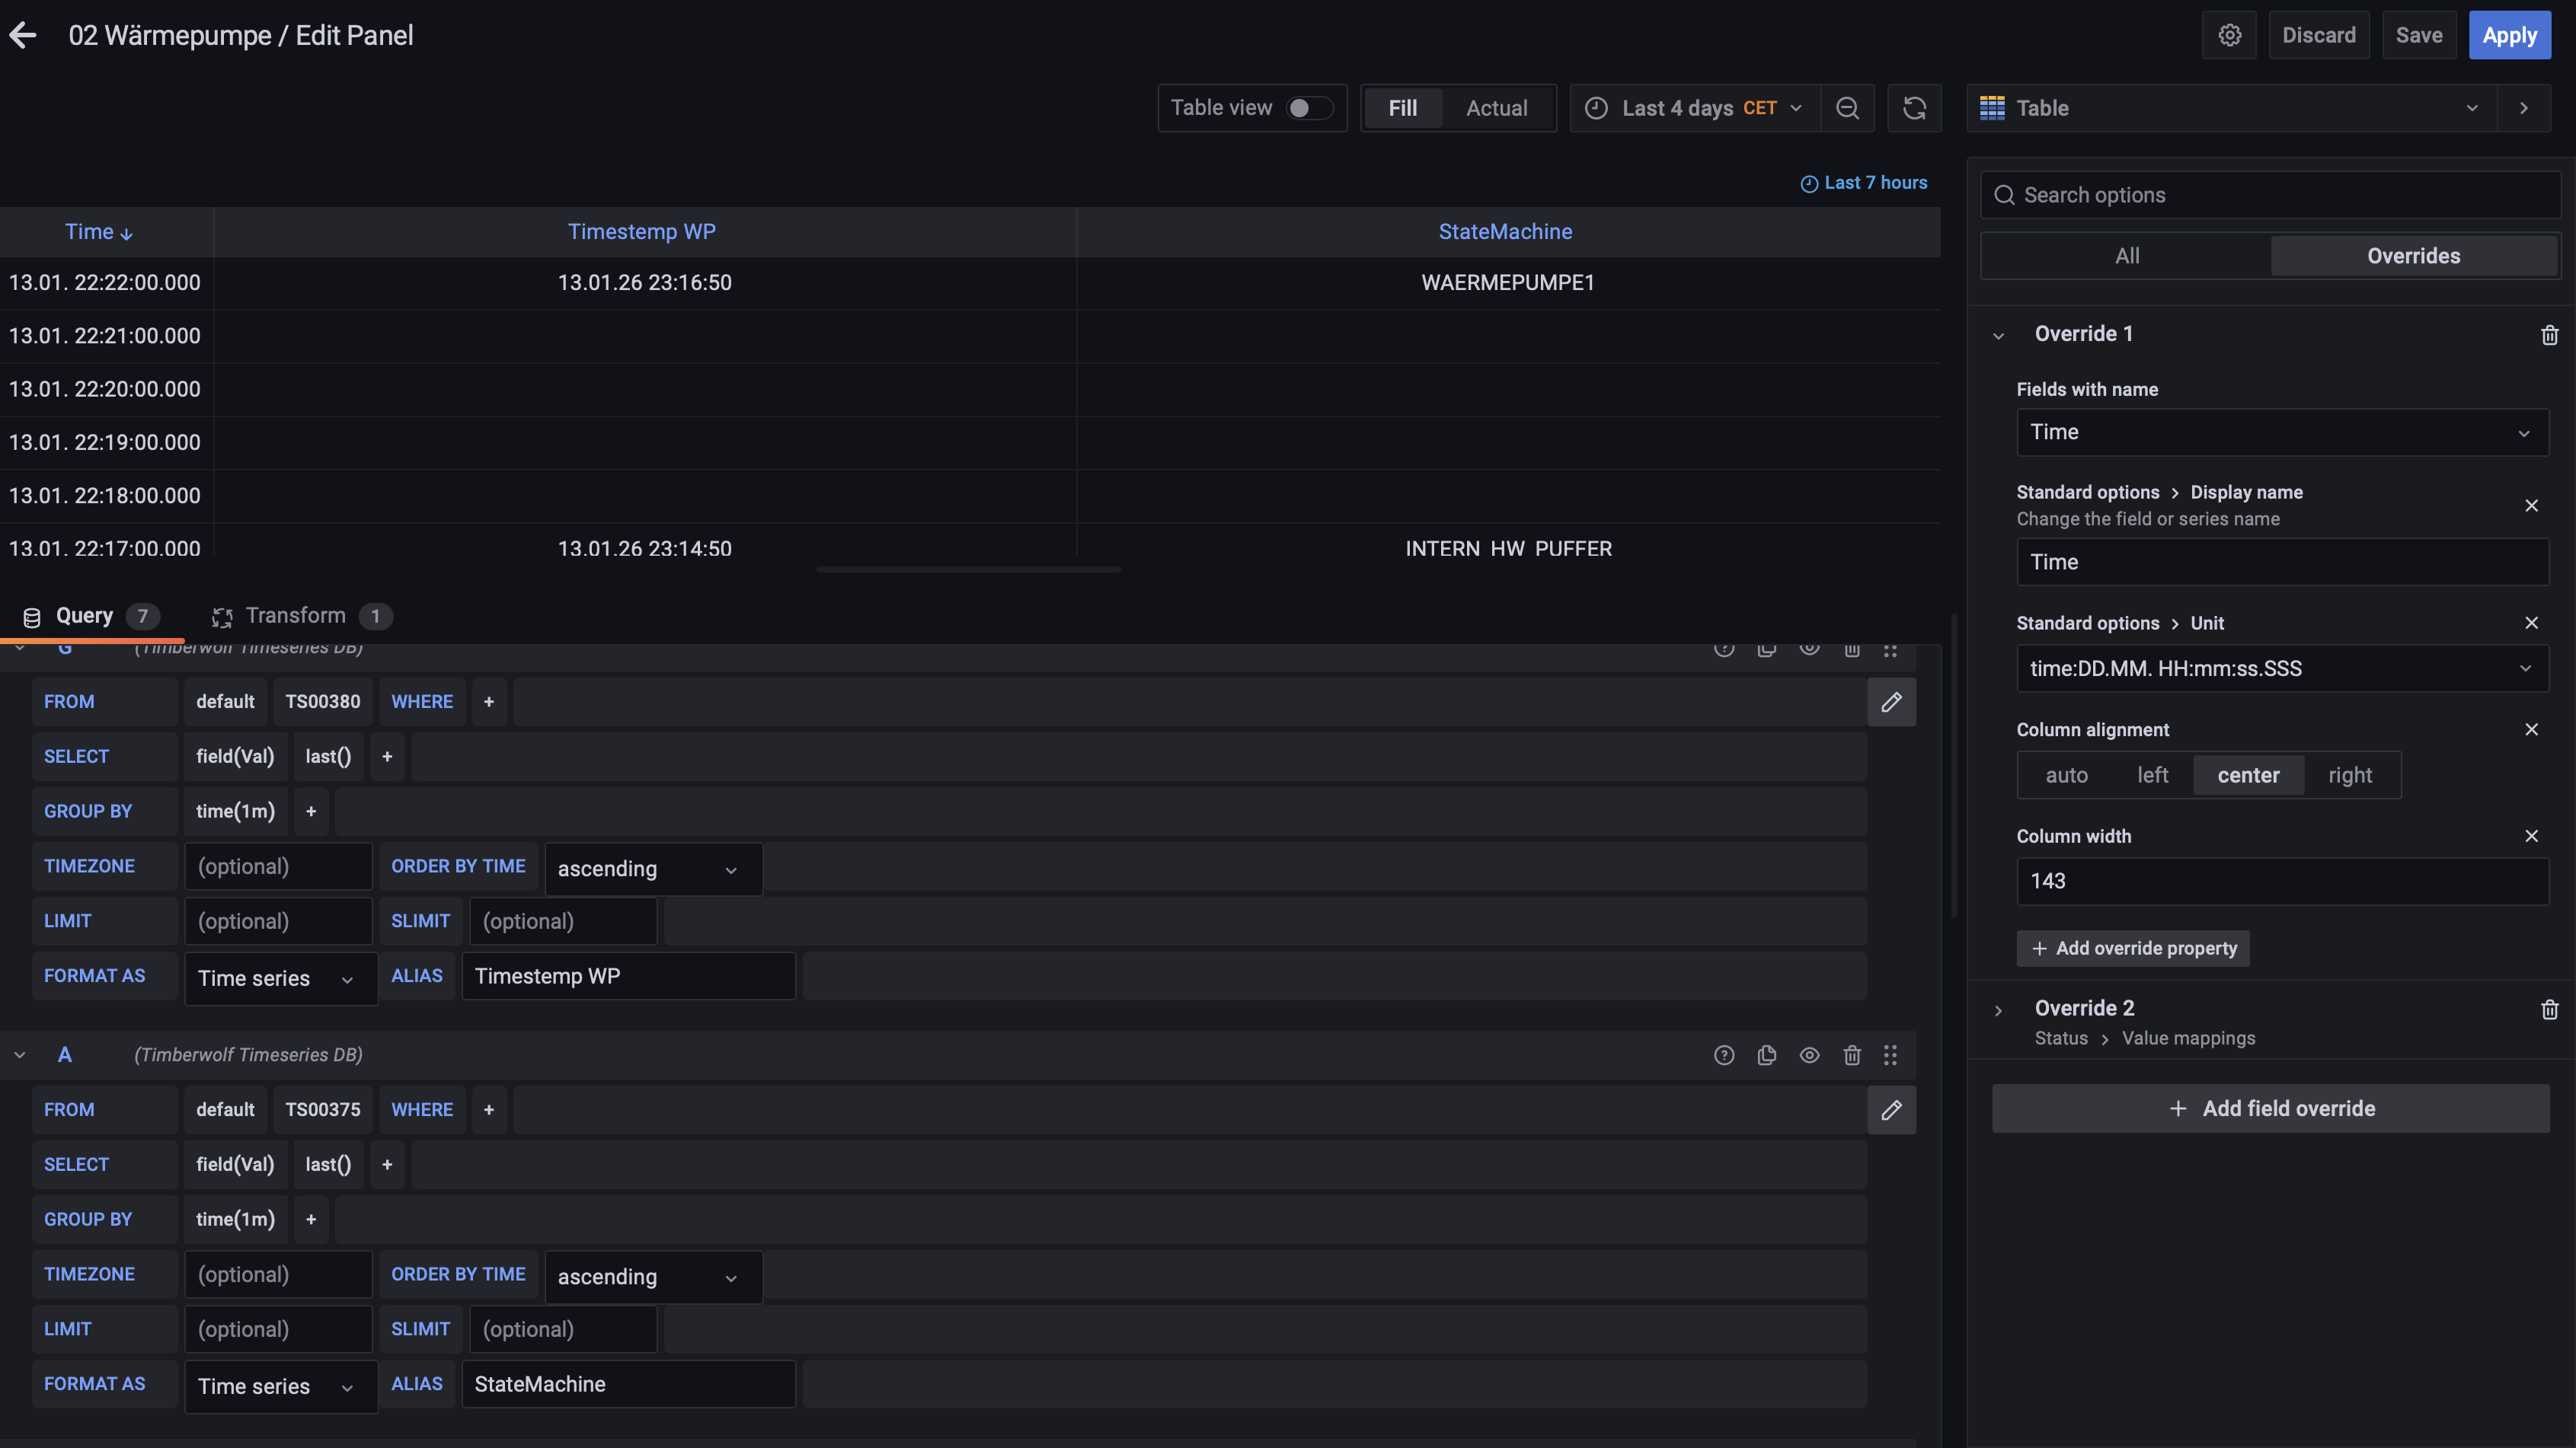The width and height of the screenshot is (2576, 1448).
Task: Select the All options tab
Action: point(2127,256)
